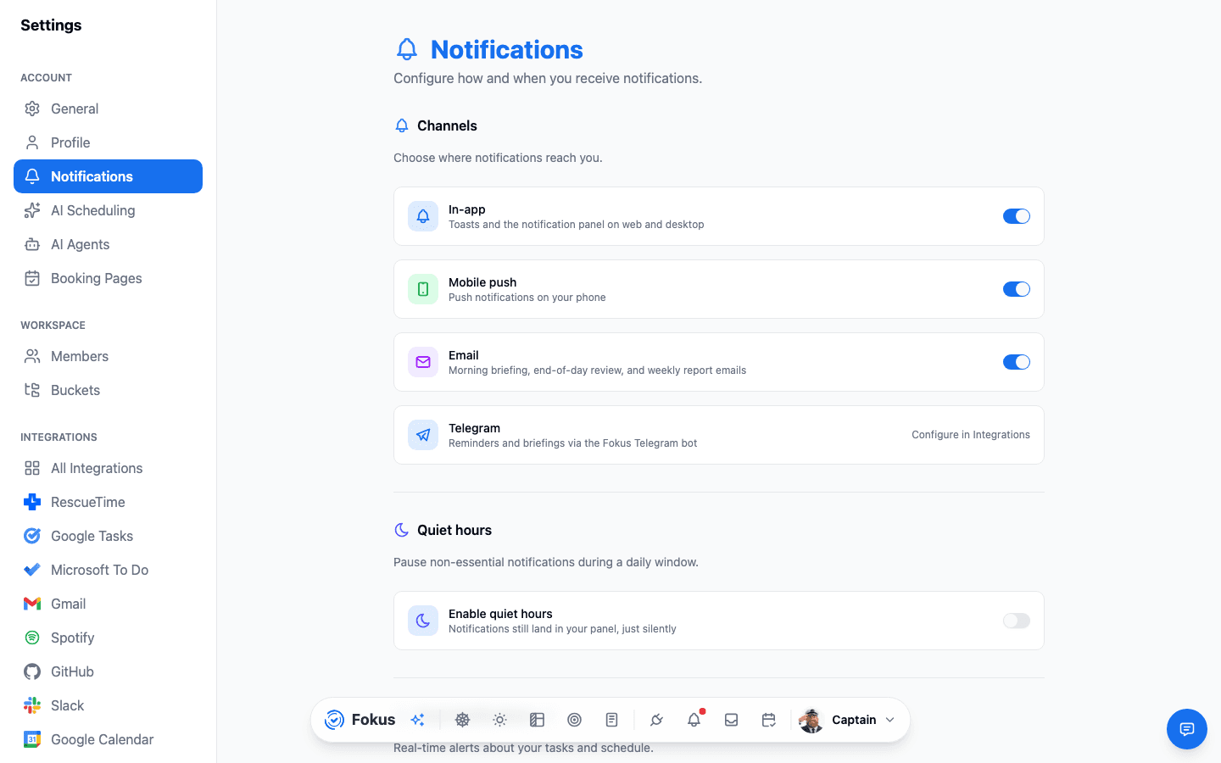This screenshot has height=763, width=1221.
Task: Click the Gmail integration icon
Action: point(32,604)
